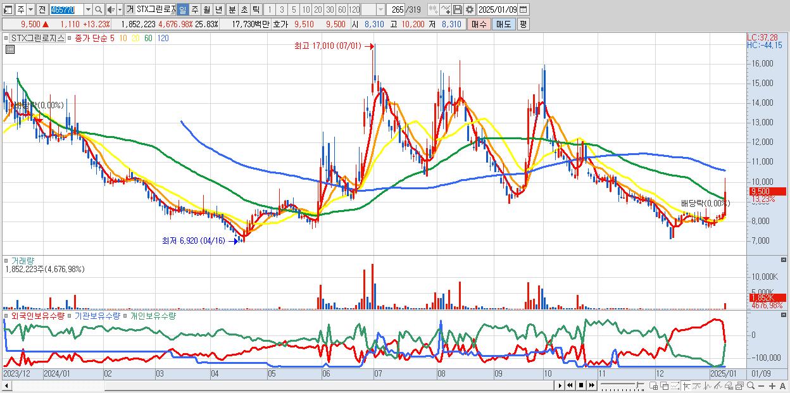
Task: Click the zigzag line chart icon
Action: click(708, 385)
